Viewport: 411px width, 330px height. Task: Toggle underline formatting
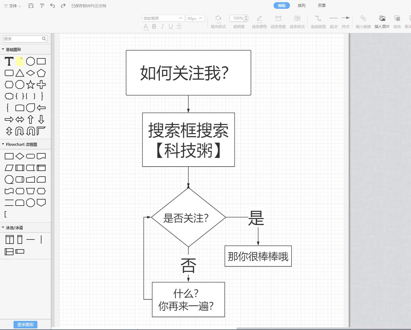pyautogui.click(x=170, y=27)
